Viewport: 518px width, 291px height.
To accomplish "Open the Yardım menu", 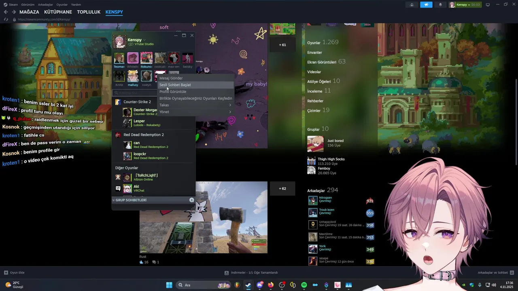I will click(76, 5).
